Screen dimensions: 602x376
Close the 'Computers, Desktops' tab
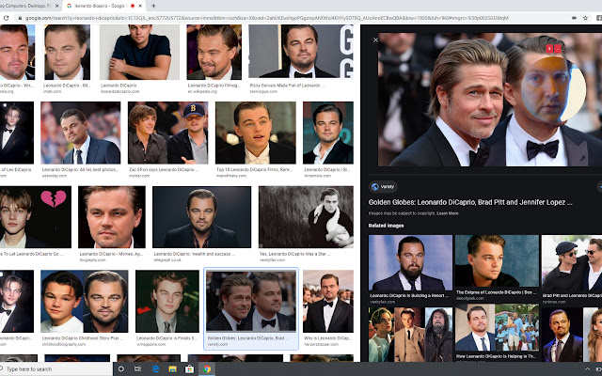point(56,6)
